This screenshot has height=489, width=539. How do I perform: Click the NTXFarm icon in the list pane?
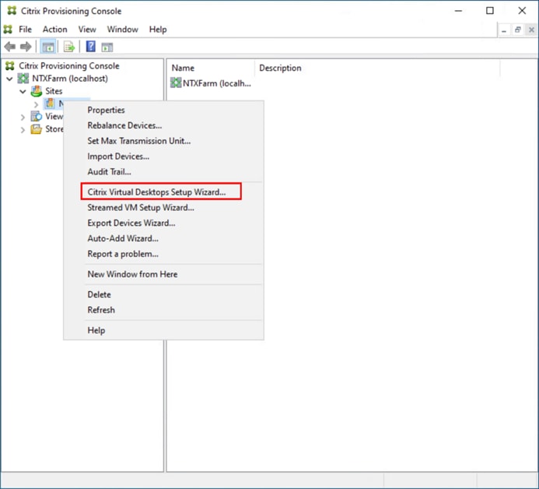[x=176, y=83]
